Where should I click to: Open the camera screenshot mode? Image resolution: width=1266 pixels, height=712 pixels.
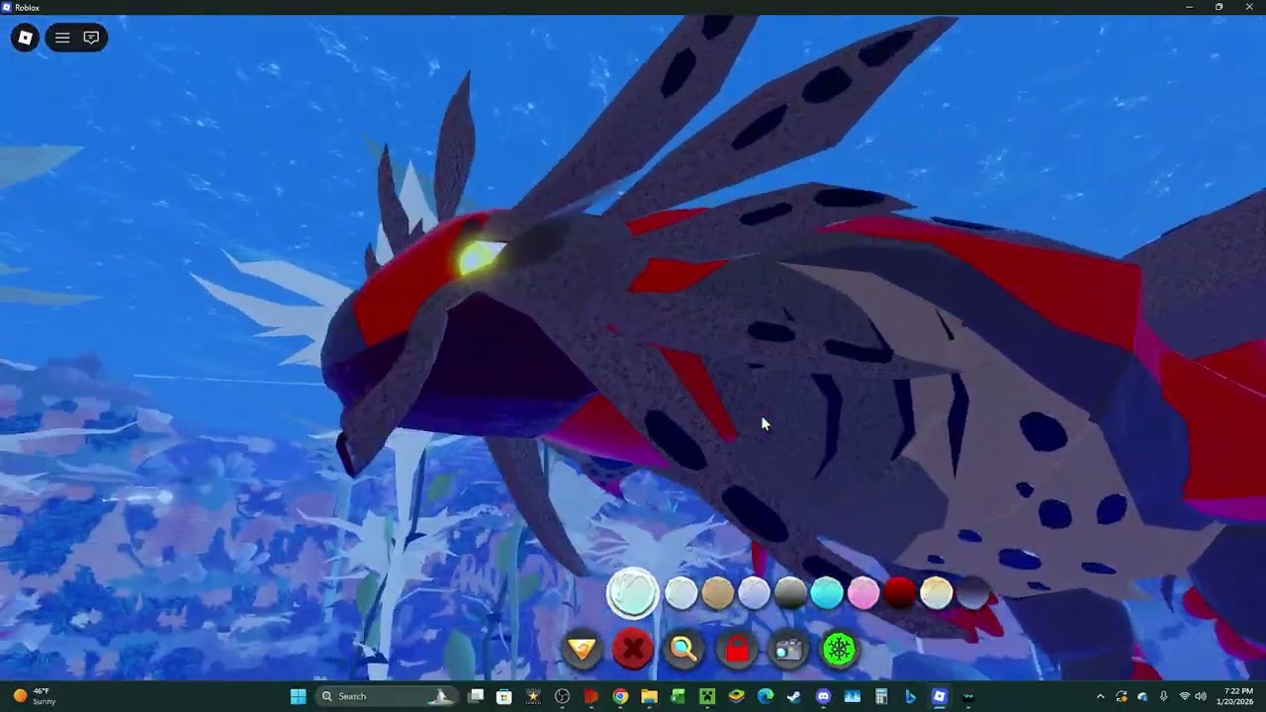788,650
